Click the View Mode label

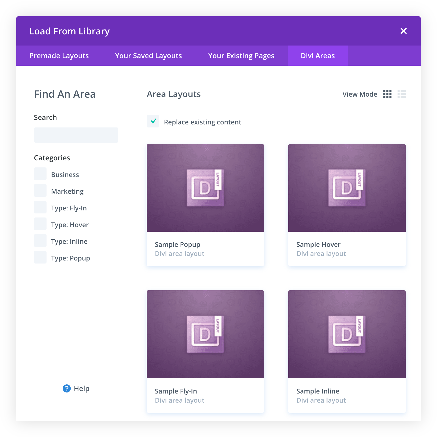pos(360,94)
